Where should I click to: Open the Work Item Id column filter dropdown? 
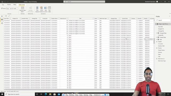tap(67, 18)
